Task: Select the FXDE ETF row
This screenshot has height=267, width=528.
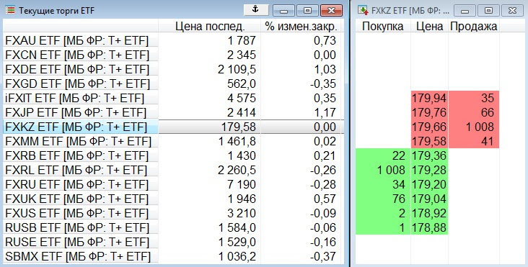Action: [x=173, y=70]
